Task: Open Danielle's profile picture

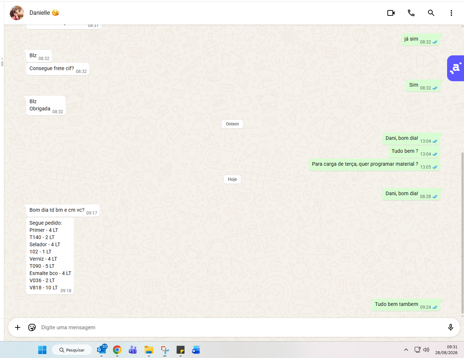Action: [x=17, y=13]
